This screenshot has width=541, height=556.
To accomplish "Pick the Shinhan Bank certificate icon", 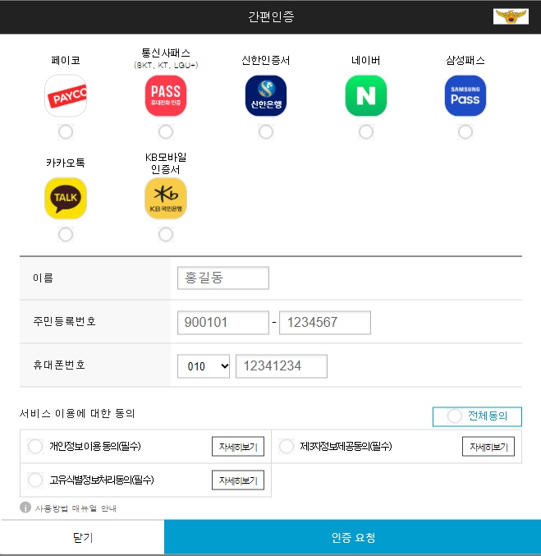I will 266,95.
